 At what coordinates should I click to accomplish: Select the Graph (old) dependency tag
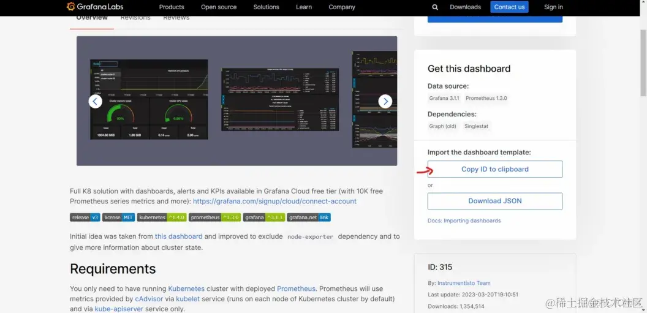(442, 126)
